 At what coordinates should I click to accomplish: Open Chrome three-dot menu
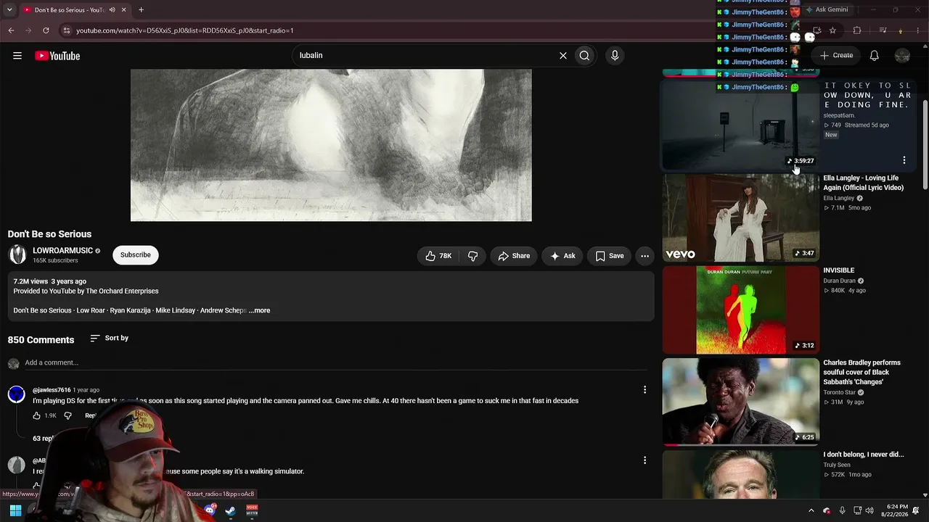917,30
